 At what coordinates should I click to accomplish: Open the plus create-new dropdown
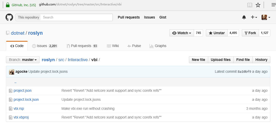point(254,17)
